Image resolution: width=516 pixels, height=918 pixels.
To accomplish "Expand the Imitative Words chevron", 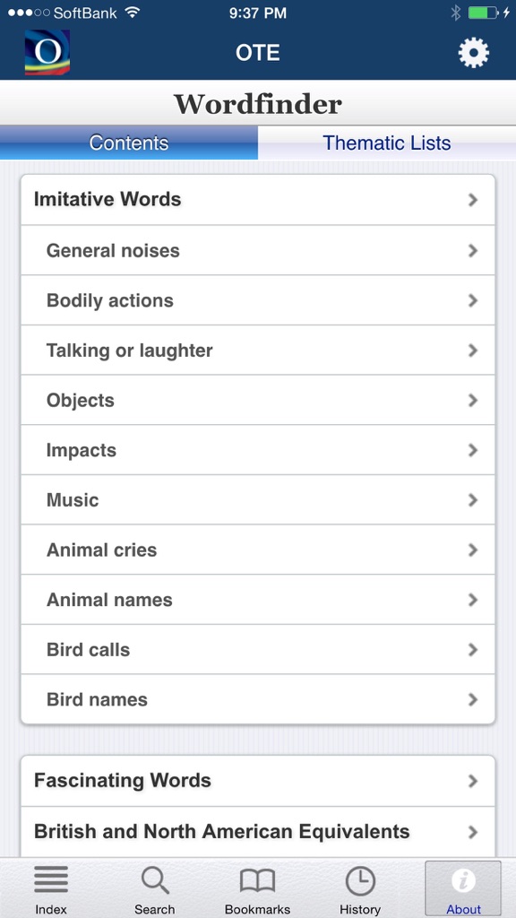I will [x=473, y=200].
